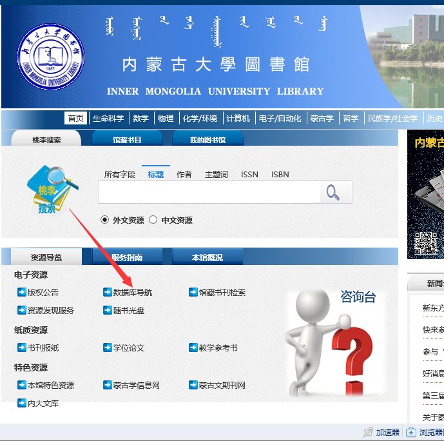The height and width of the screenshot is (441, 444).
Task: Open the 版权公告 link
Action: [x=43, y=292]
